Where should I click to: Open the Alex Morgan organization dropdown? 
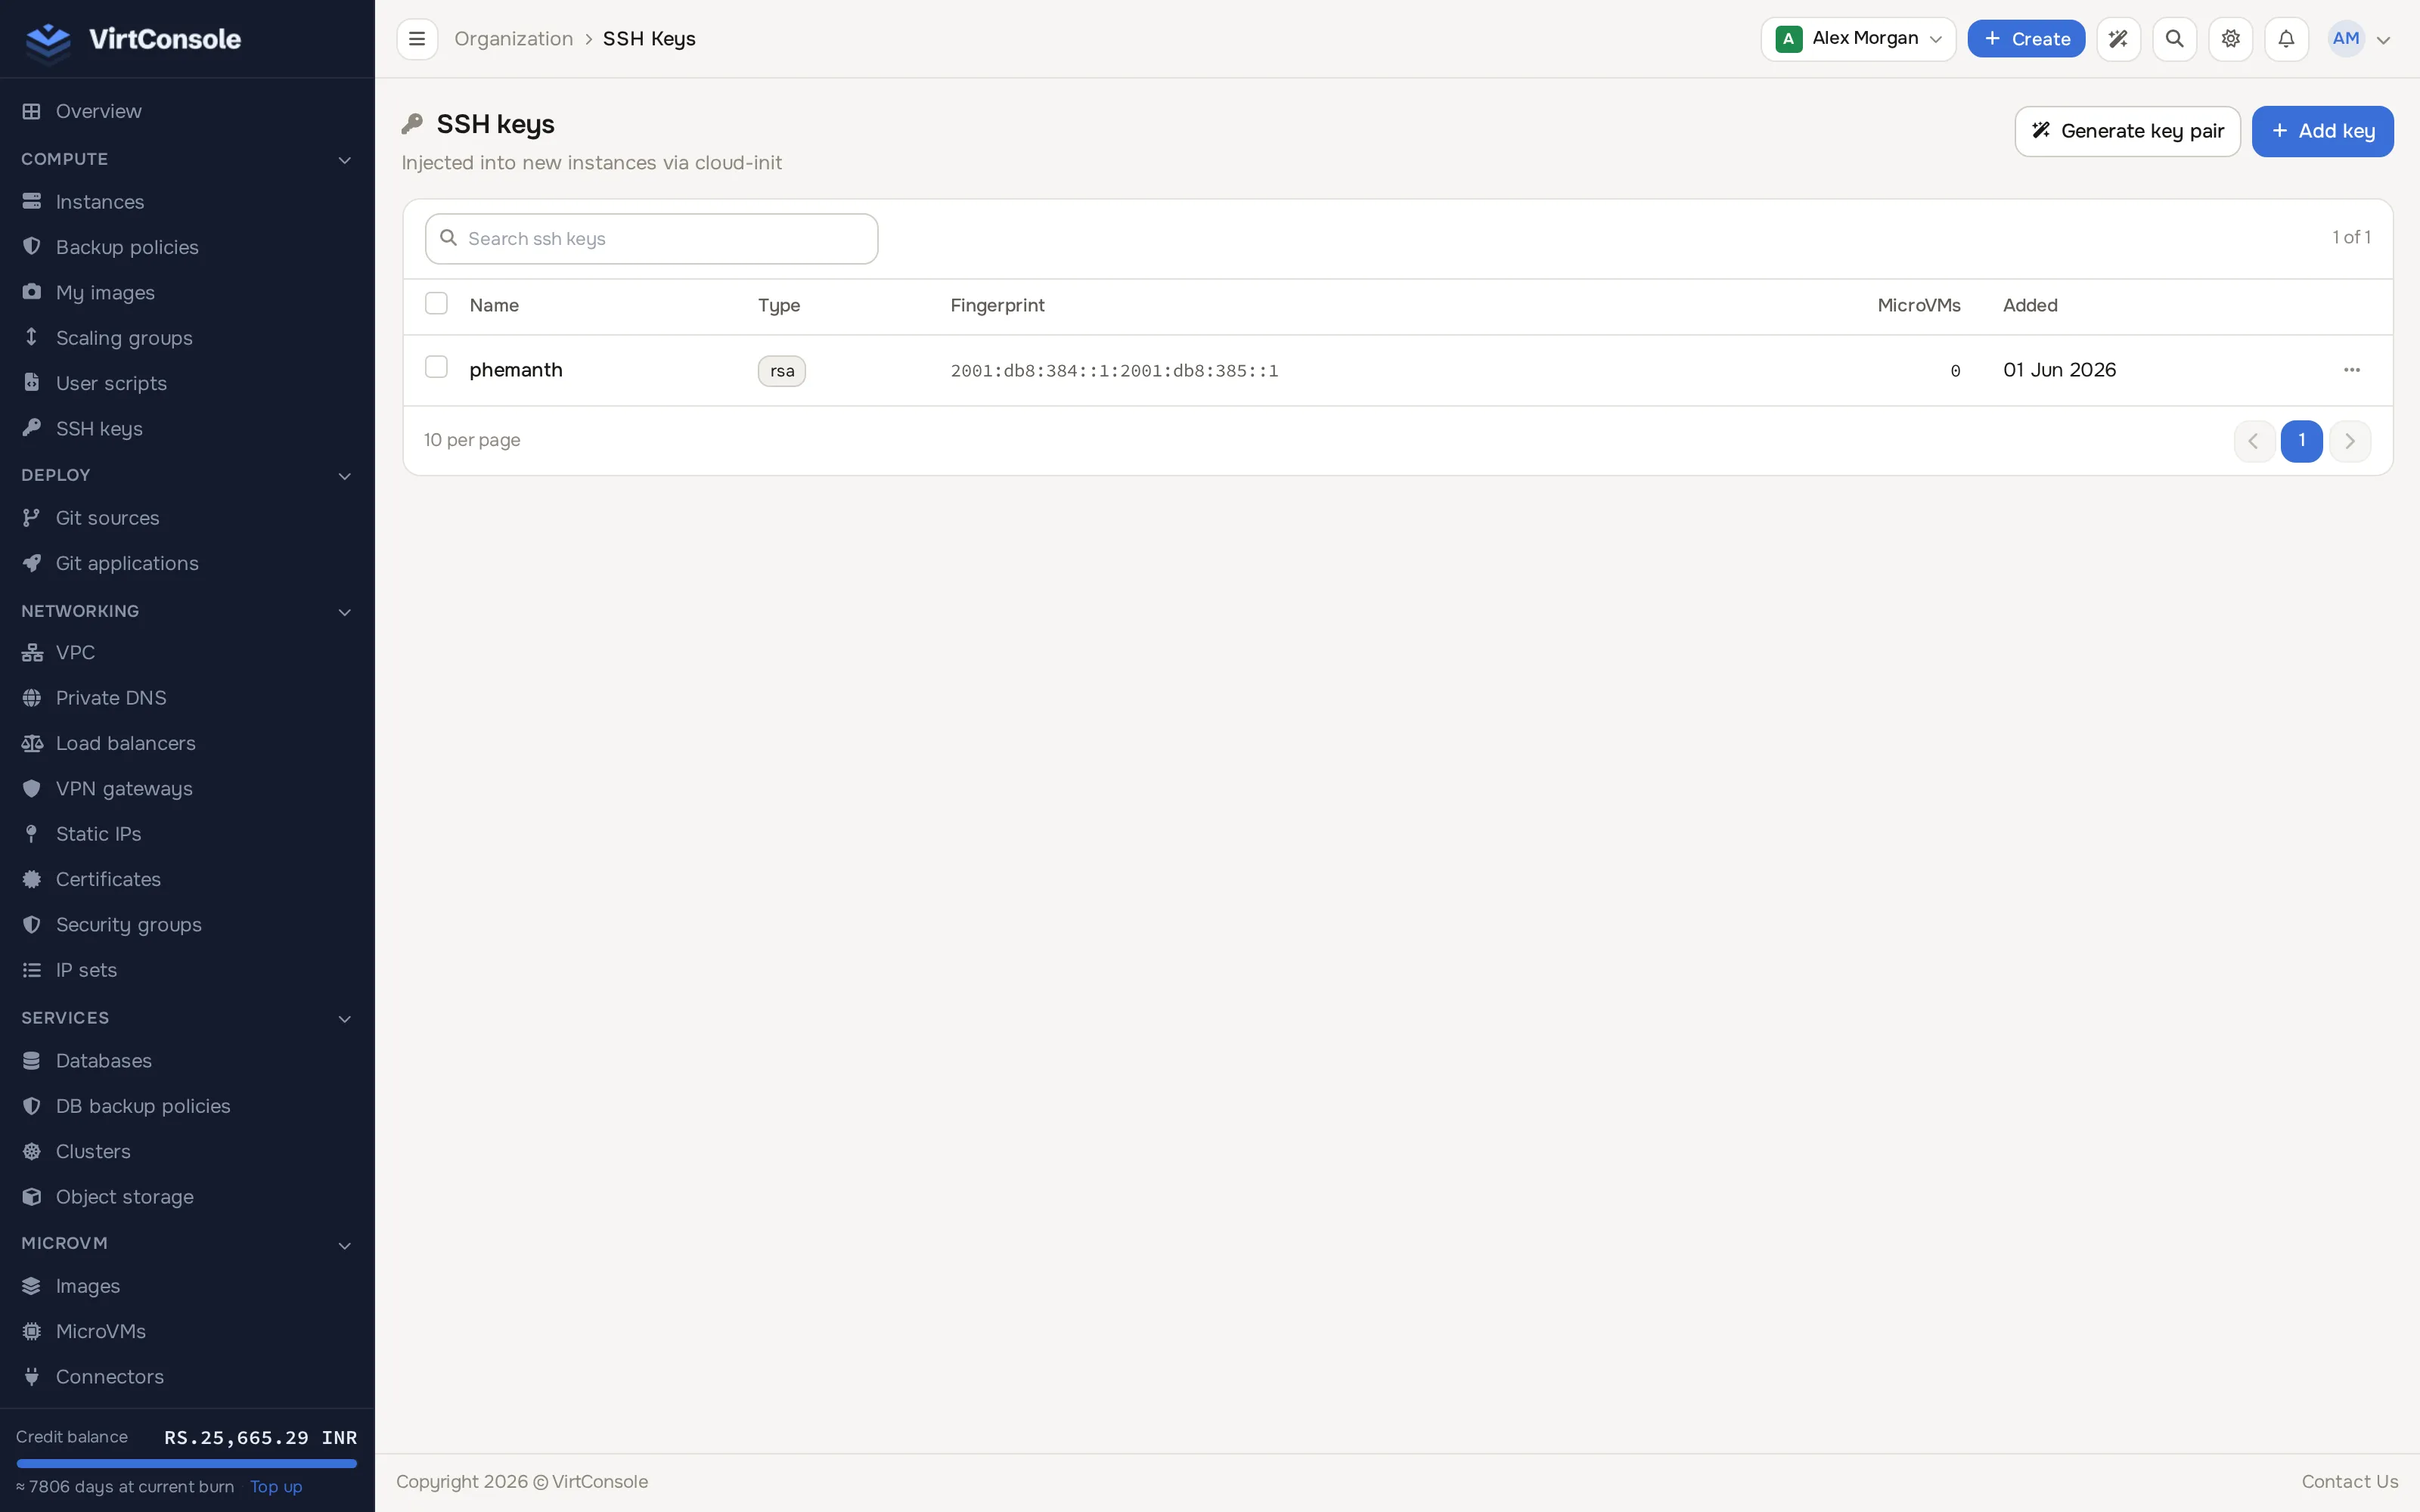(1858, 39)
